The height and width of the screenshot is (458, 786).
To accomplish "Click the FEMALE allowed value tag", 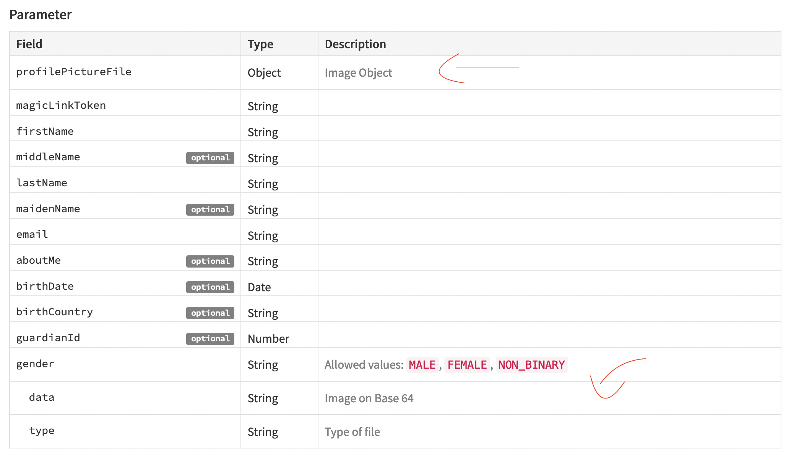I will [467, 365].
